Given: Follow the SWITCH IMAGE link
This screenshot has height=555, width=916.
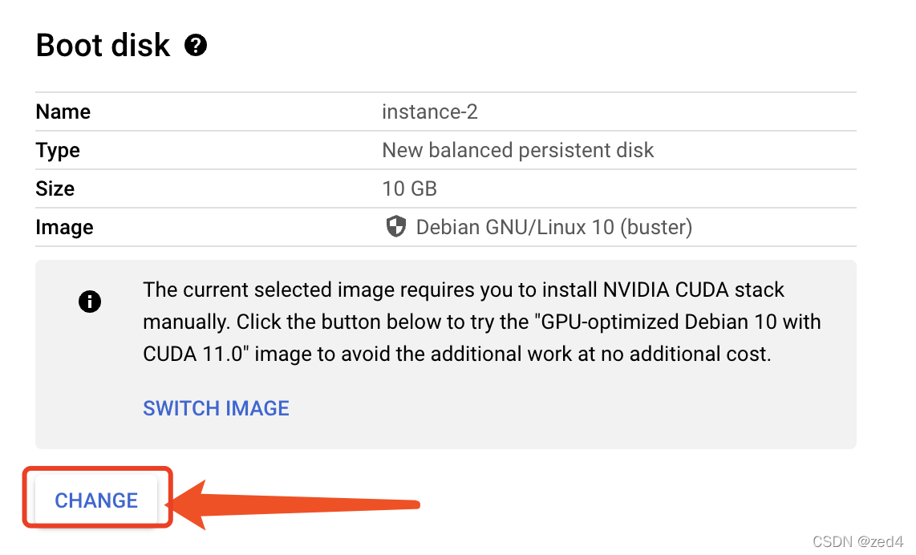Looking at the screenshot, I should pyautogui.click(x=216, y=407).
